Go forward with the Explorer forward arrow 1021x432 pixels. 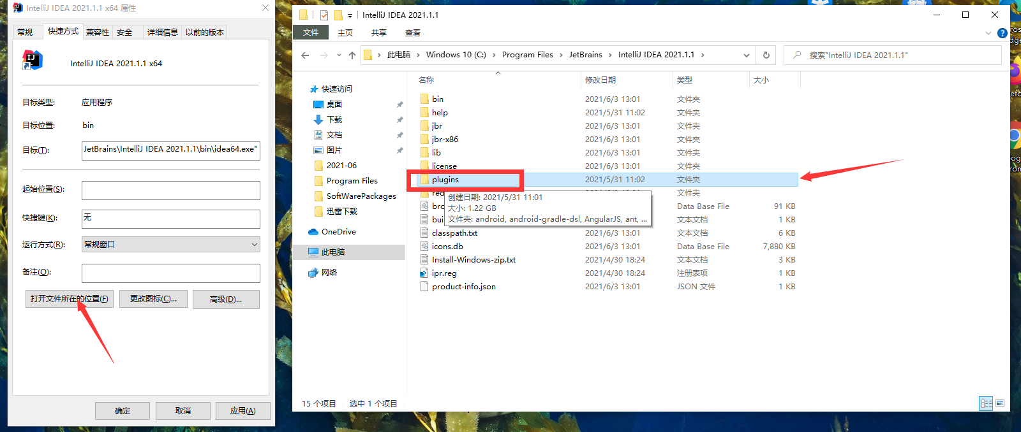[324, 55]
